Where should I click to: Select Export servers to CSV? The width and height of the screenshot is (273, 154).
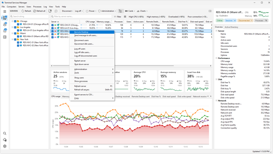92,95
